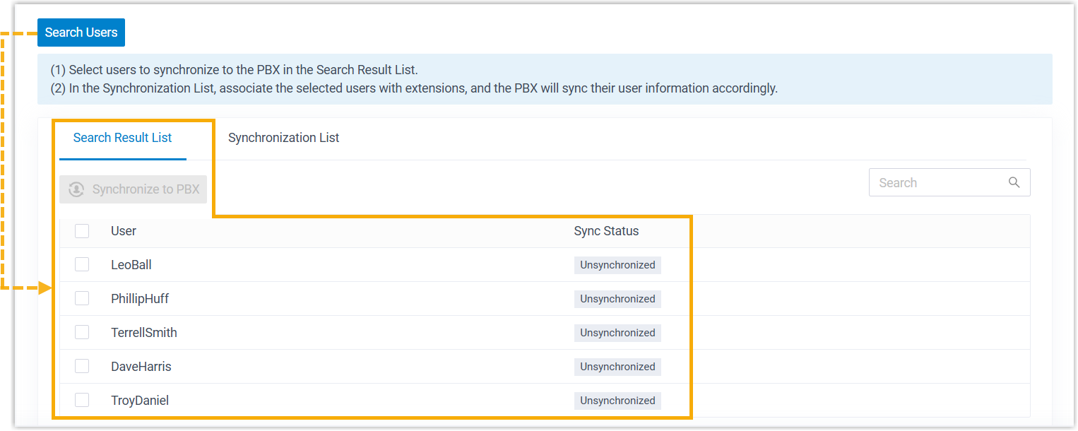Select the TerrellSmith name text
1078x431 pixels.
tap(144, 333)
